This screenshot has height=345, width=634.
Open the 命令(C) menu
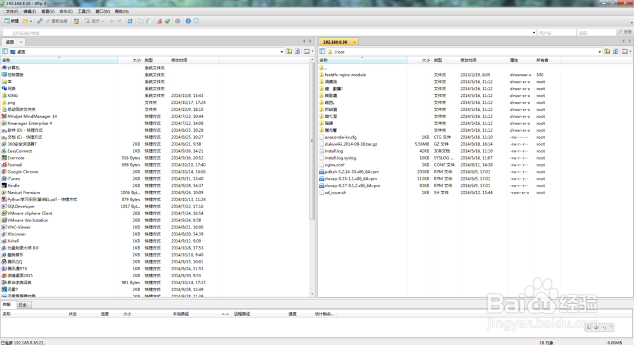66,11
